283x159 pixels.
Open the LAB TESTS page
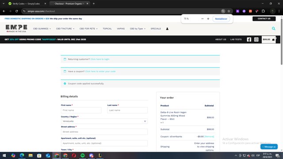(x=236, y=39)
